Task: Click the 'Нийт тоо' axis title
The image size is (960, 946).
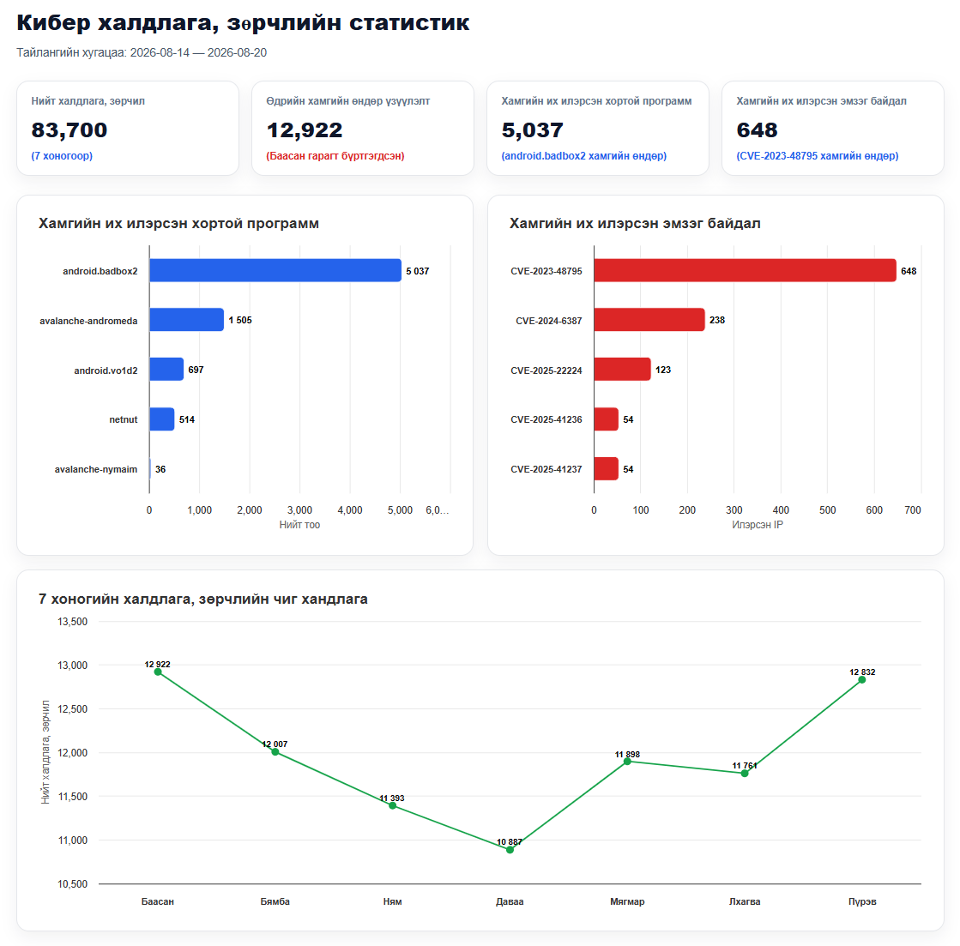Action: pos(299,524)
